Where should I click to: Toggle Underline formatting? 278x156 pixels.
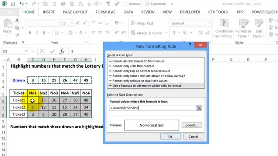coord(43,33)
